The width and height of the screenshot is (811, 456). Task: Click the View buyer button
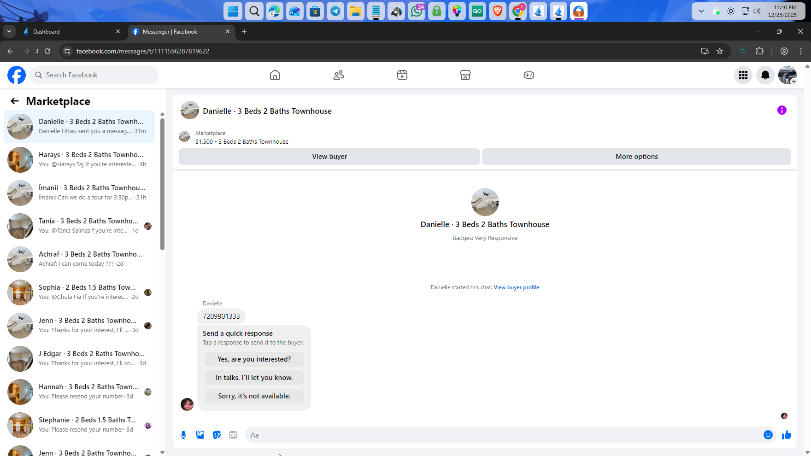[x=329, y=157]
